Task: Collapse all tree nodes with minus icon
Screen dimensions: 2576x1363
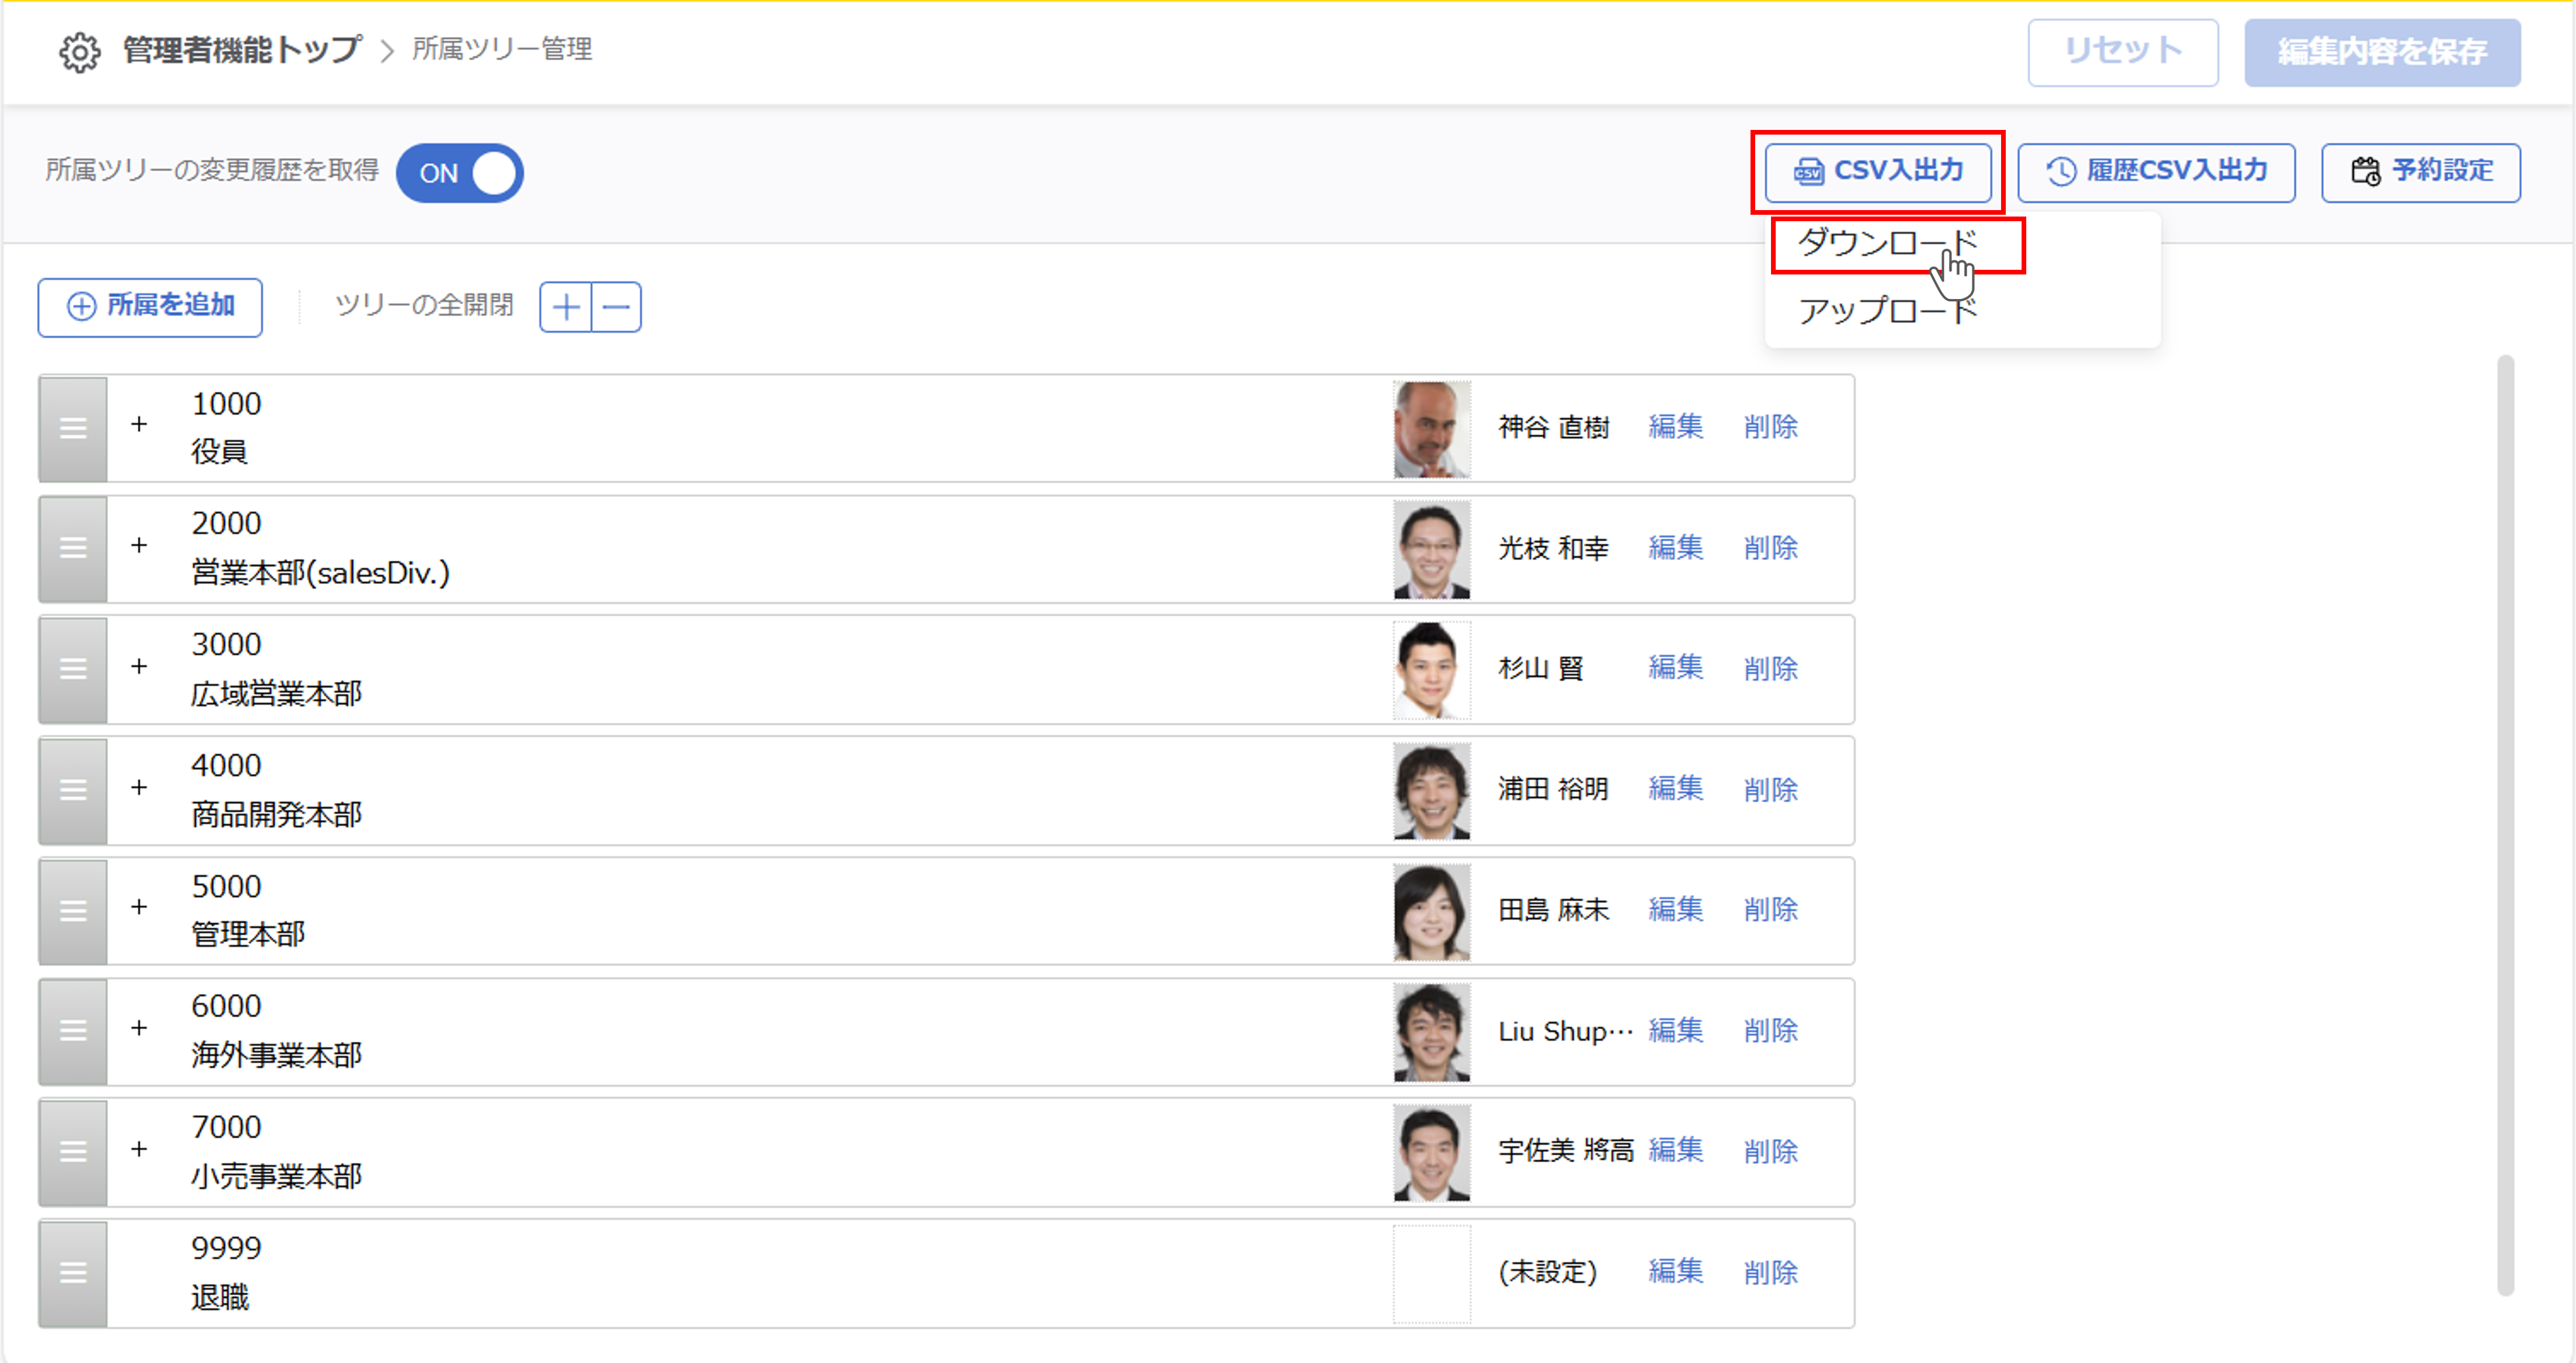Action: pos(616,307)
